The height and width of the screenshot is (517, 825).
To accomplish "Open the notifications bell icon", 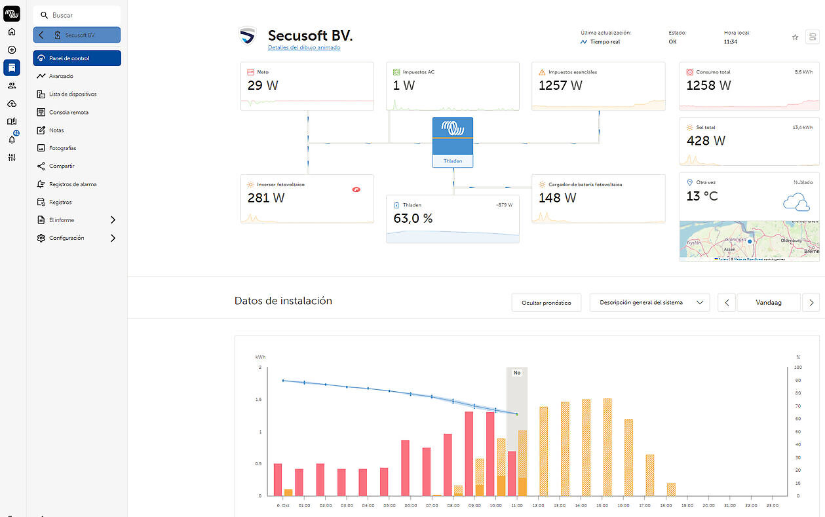I will (12, 139).
